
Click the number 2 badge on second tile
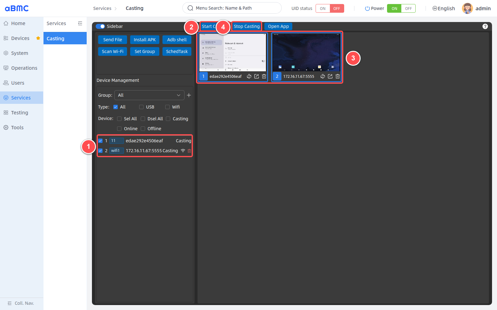click(277, 76)
